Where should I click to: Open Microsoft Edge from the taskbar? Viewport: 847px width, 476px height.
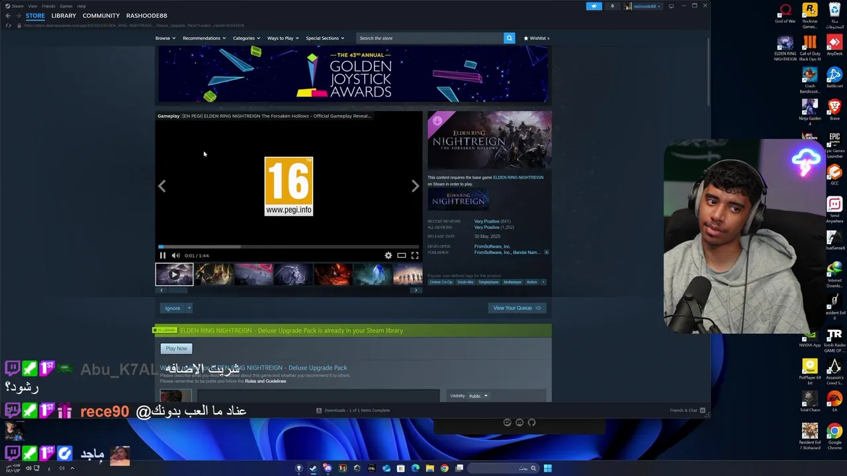coord(416,468)
